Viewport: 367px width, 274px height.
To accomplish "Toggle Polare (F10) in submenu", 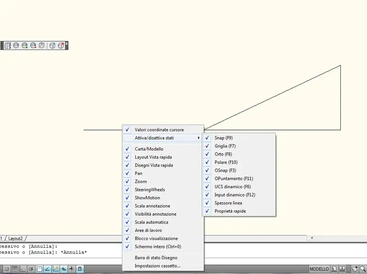I will [x=239, y=162].
